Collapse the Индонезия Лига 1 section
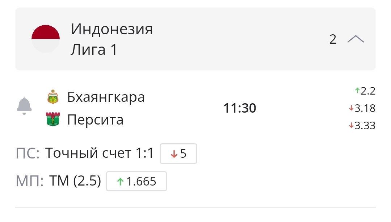 [x=356, y=39]
